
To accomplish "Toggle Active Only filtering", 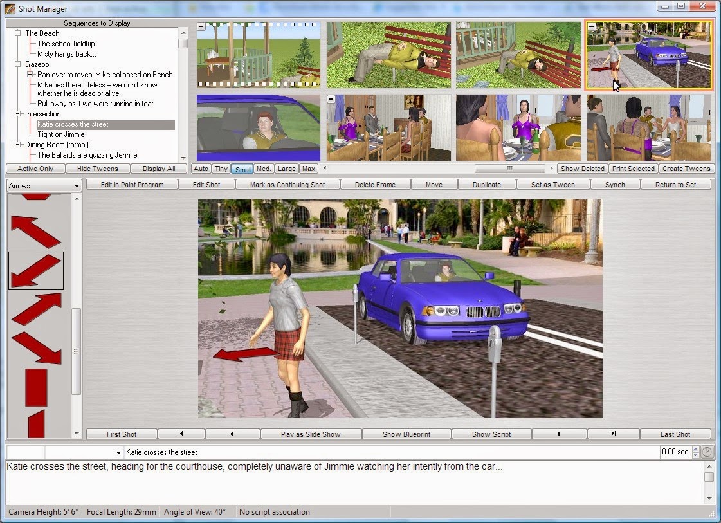I will [35, 168].
